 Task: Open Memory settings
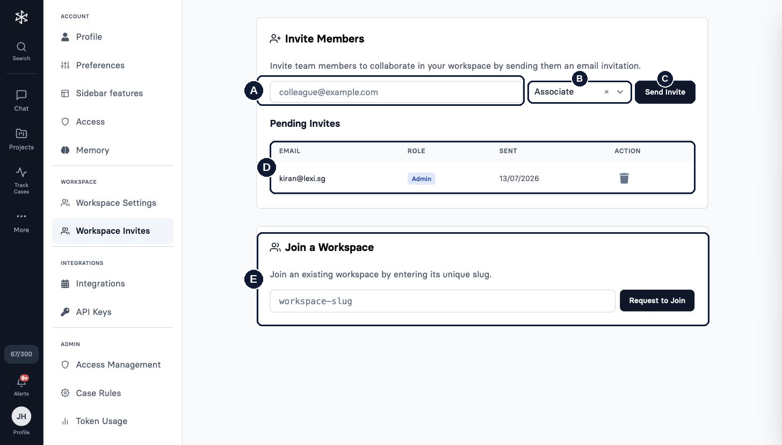(x=113, y=150)
